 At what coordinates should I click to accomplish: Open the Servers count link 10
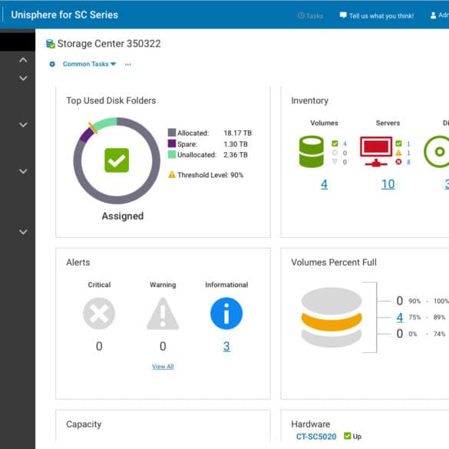pos(388,184)
